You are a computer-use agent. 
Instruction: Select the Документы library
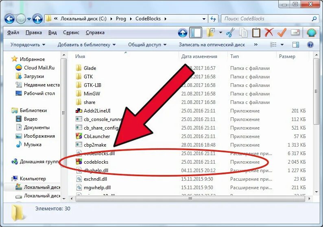(x=33, y=128)
